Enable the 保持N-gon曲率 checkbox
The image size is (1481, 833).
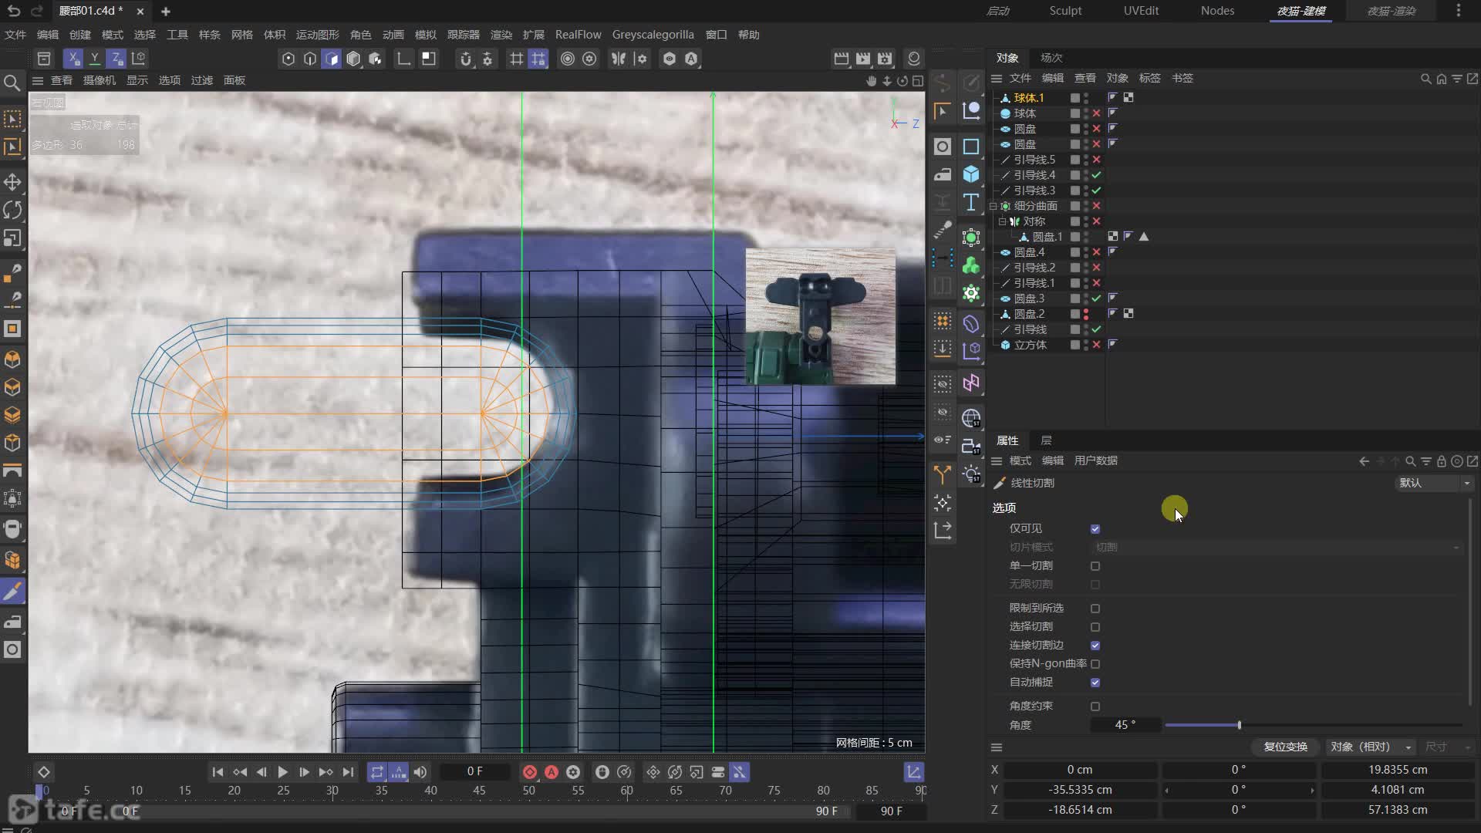(x=1095, y=664)
